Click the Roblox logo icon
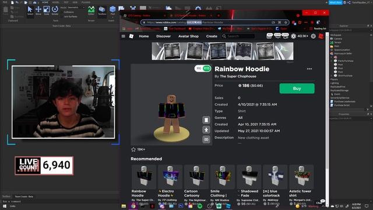Screen dimensions: 373x210 tap(131, 36)
